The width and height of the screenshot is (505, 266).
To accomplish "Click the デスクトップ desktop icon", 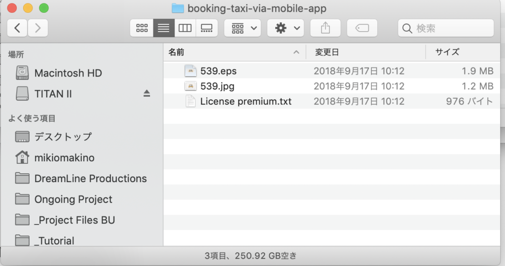I will pyautogui.click(x=22, y=137).
